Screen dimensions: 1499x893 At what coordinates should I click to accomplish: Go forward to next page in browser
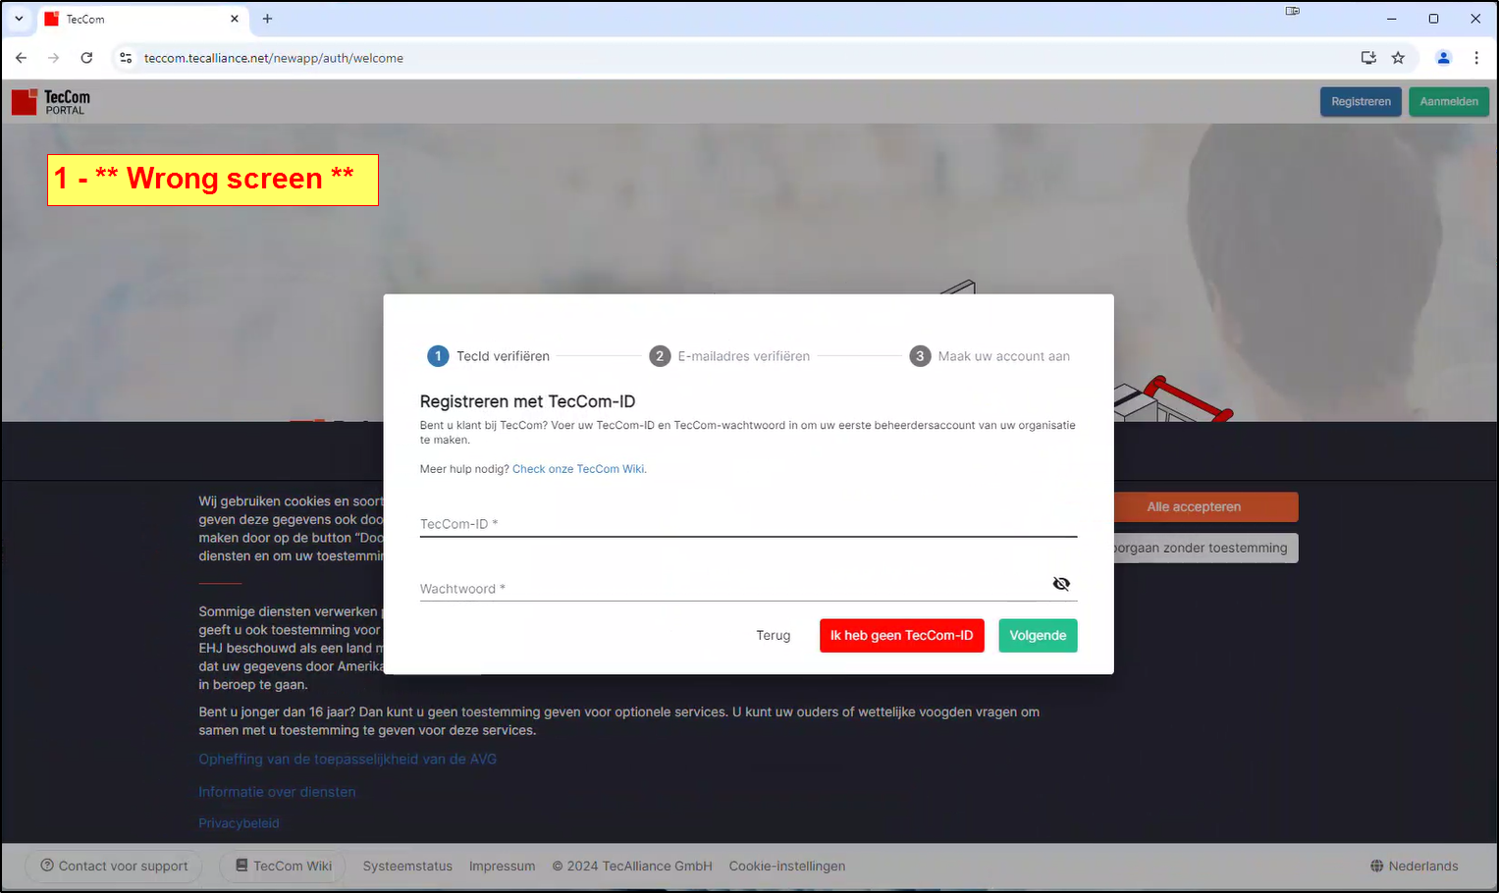pos(54,58)
